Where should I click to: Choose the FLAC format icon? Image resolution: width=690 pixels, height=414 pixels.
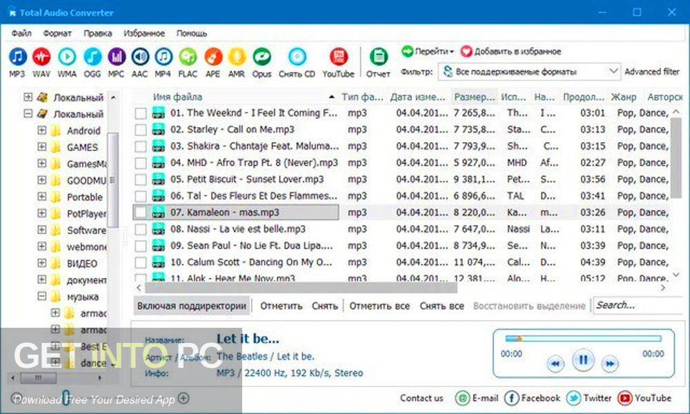pos(188,57)
